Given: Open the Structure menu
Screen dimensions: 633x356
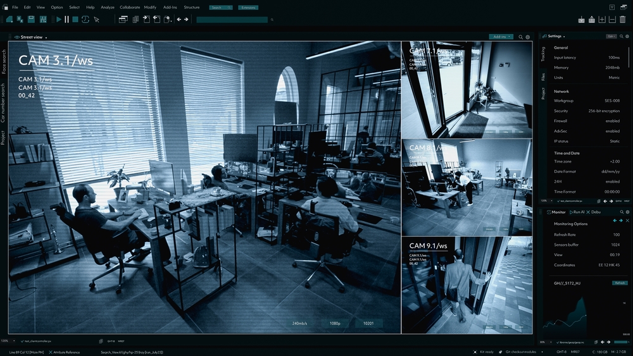Looking at the screenshot, I should pos(191,7).
